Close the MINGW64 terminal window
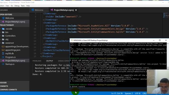The width and height of the screenshot is (169, 95). point(166,40)
